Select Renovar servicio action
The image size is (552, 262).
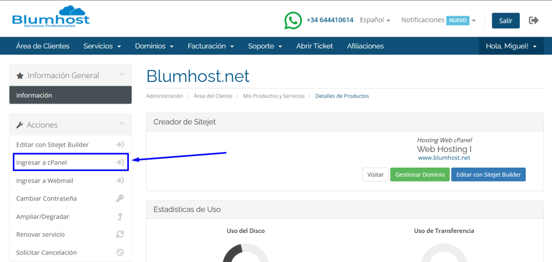pos(71,235)
